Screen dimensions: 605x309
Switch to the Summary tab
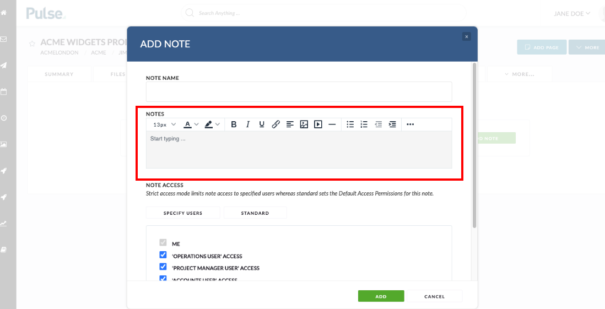click(x=59, y=74)
